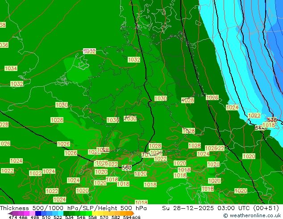Click the cyan legend swatch near 522
This screenshot has height=219, width=283.
coord(61,213)
